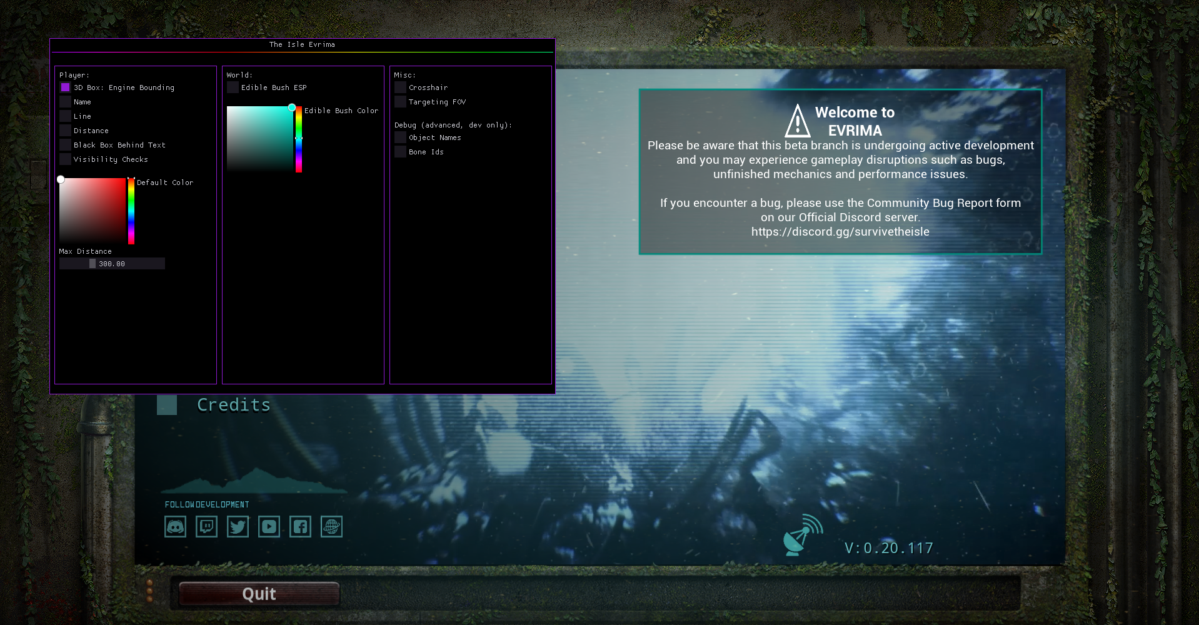Toggle Object Names debug checkbox
Screen dimensions: 1199x625
(x=400, y=137)
